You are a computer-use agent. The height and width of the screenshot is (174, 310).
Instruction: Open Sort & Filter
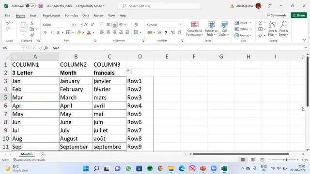[x=272, y=29]
